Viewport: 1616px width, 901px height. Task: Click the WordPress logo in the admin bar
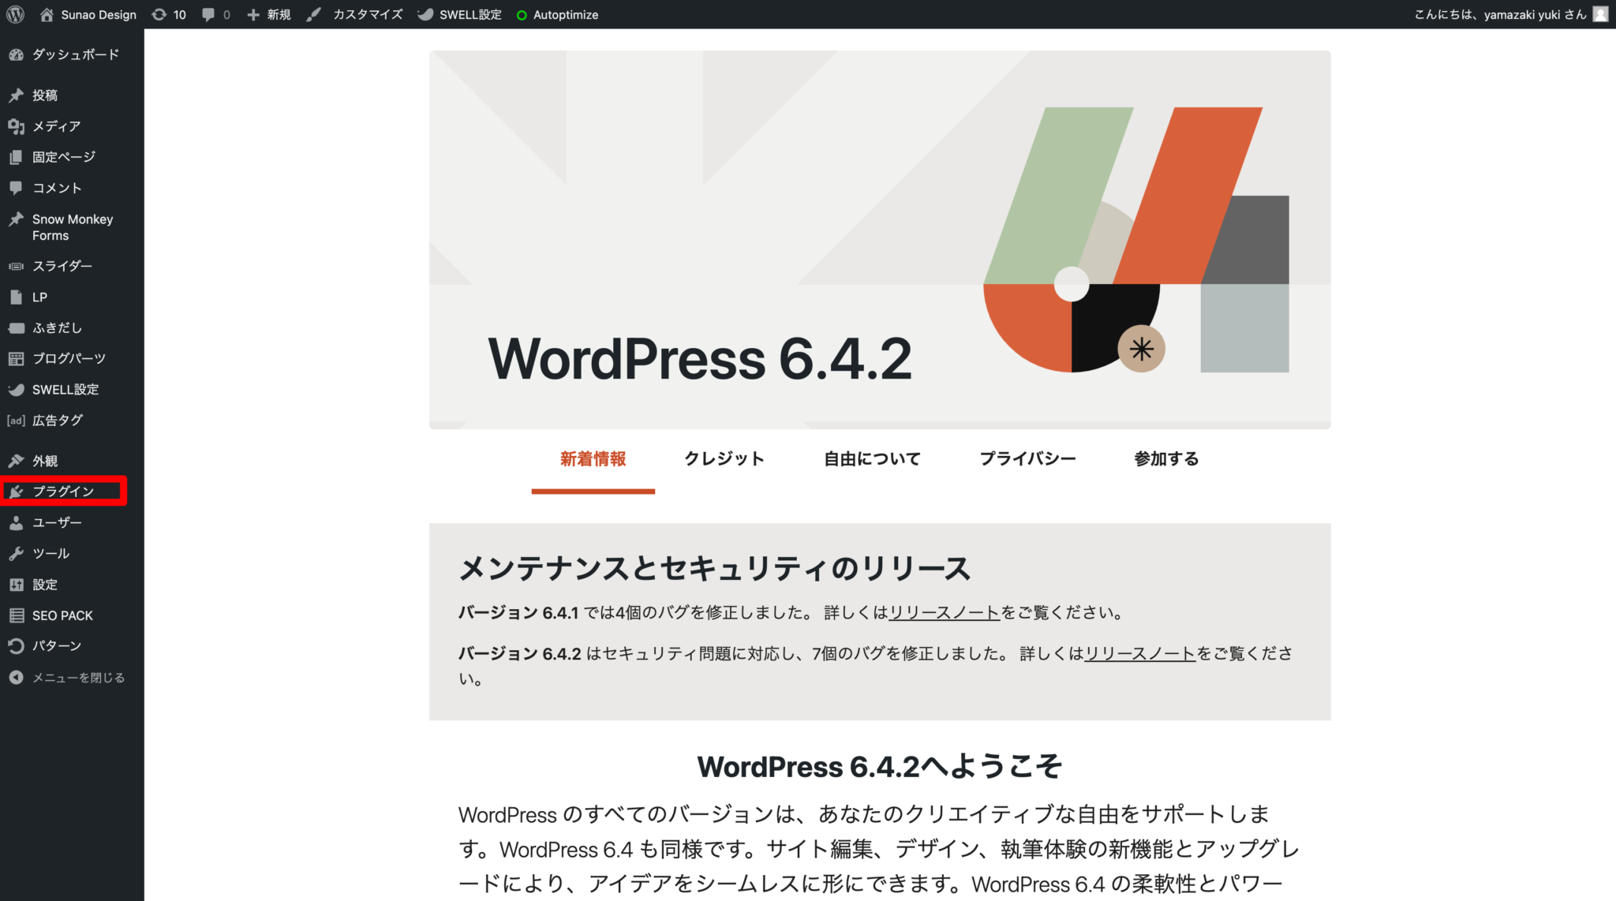tap(14, 14)
